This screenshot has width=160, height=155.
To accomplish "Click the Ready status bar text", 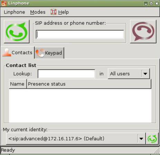I will point(8,150).
